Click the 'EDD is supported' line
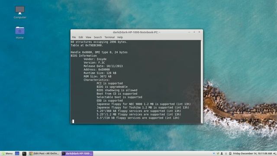The width and height of the screenshot is (277, 156). pyautogui.click(x=110, y=101)
